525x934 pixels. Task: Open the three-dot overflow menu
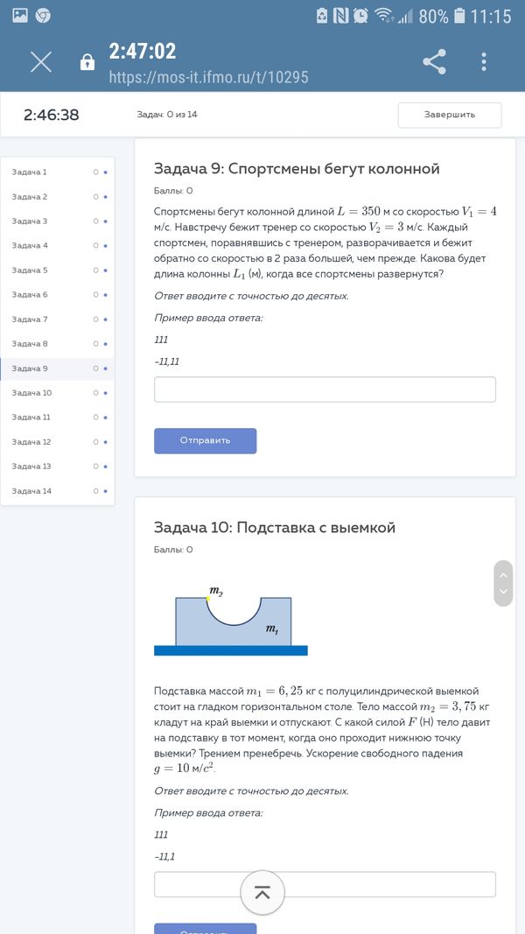pos(484,61)
